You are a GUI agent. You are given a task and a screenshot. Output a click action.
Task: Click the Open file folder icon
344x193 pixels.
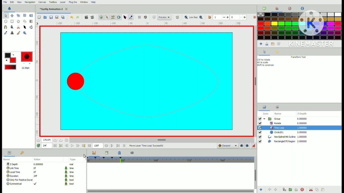pyautogui.click(x=45, y=17)
